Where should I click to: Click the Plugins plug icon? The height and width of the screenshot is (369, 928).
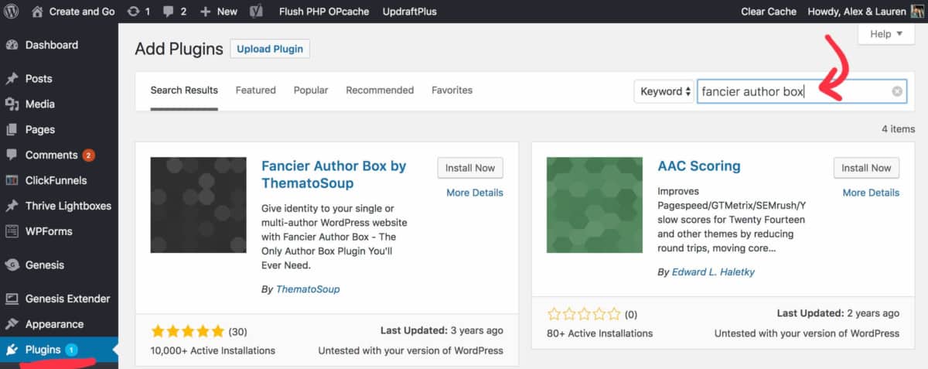[12, 350]
